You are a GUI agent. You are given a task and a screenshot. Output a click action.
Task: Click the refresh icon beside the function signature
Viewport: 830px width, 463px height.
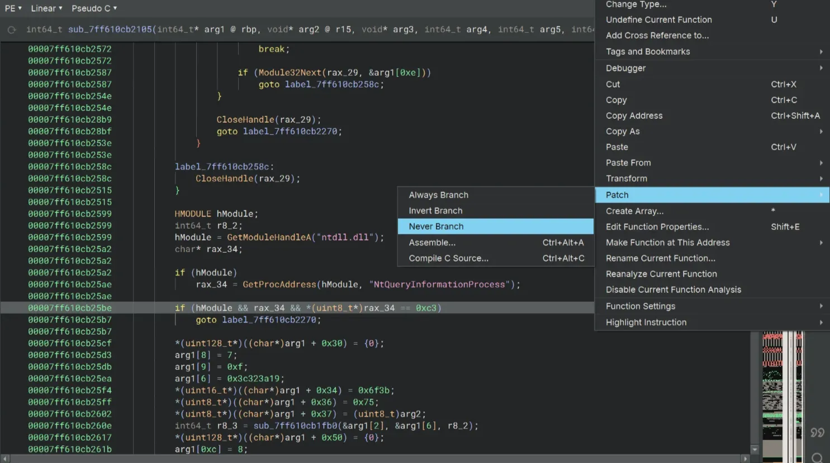(x=12, y=30)
